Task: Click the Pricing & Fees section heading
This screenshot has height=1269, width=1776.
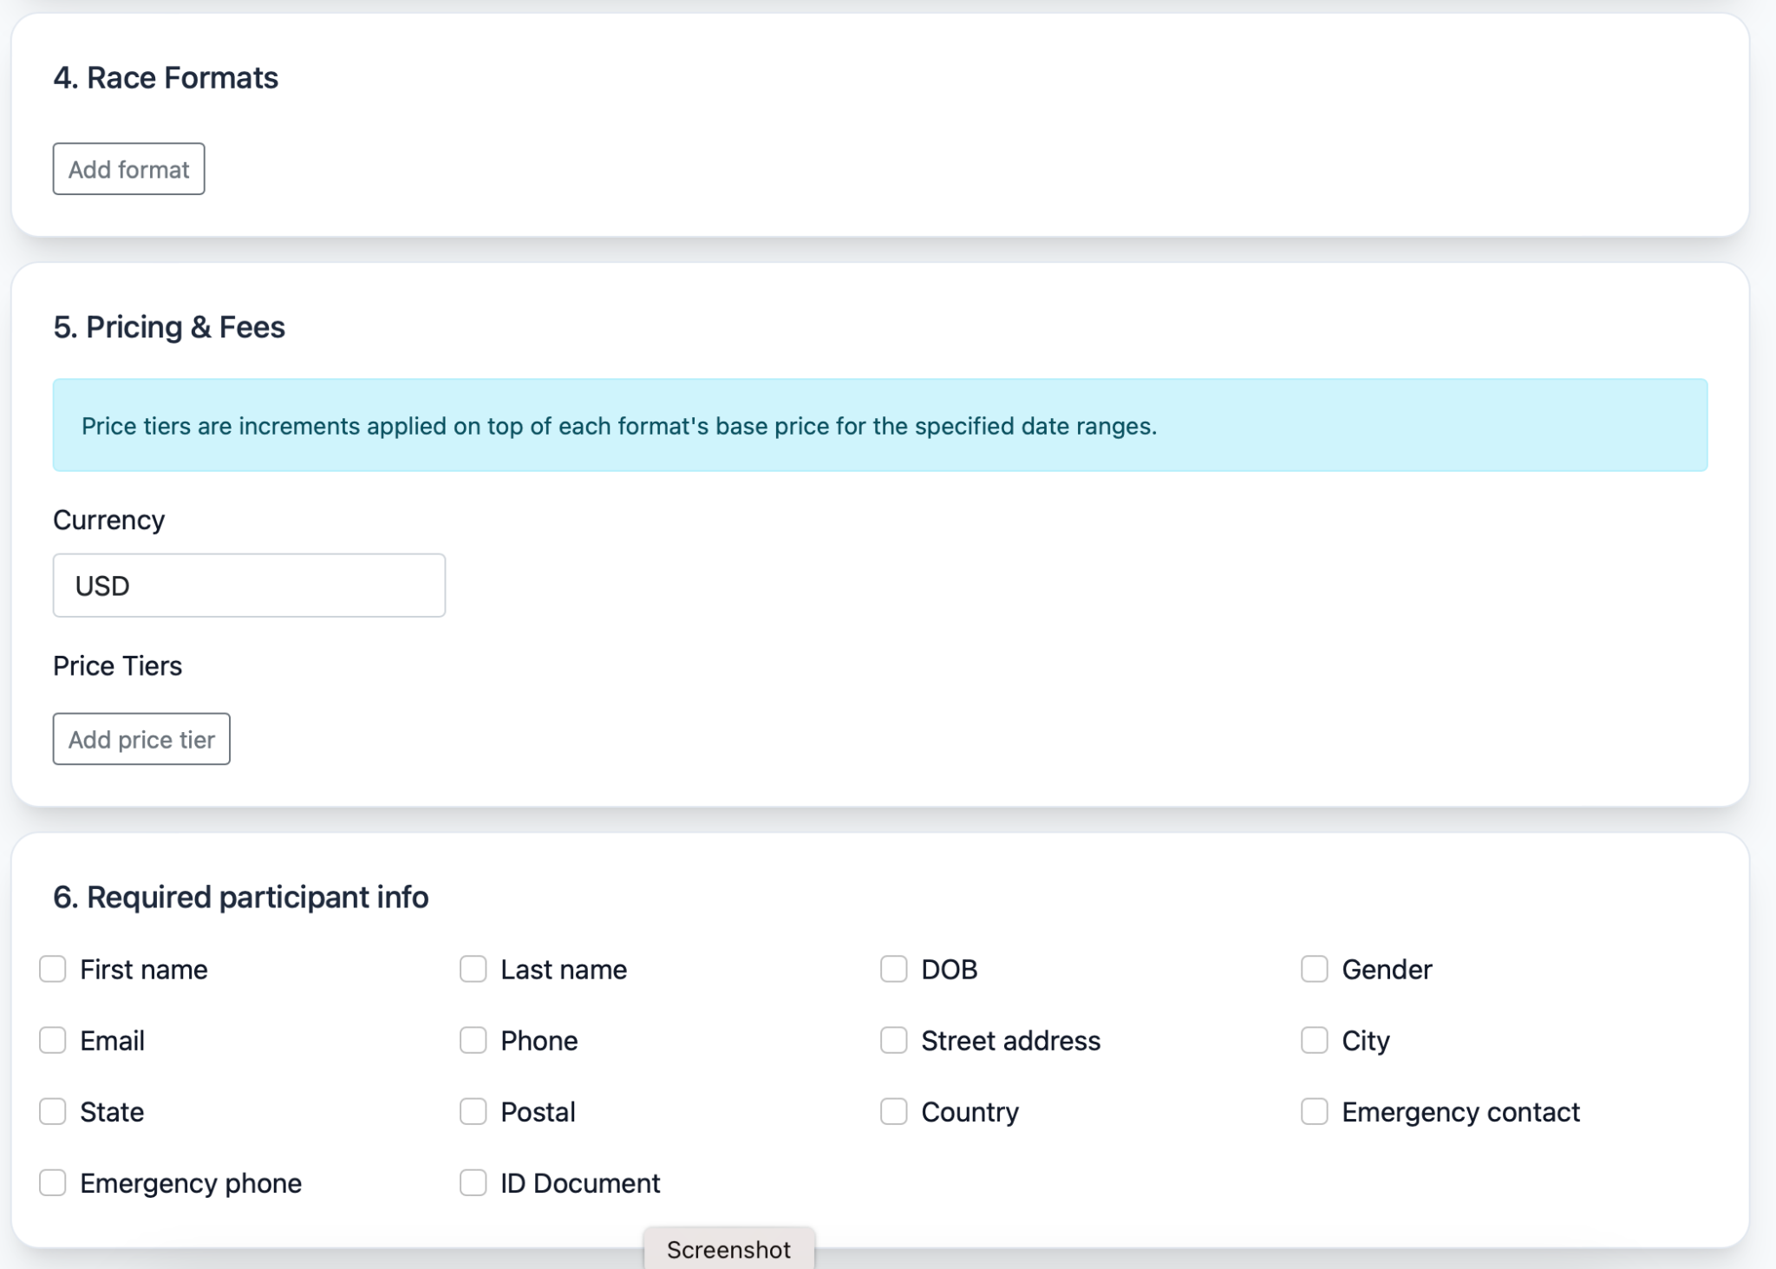Action: tap(169, 327)
